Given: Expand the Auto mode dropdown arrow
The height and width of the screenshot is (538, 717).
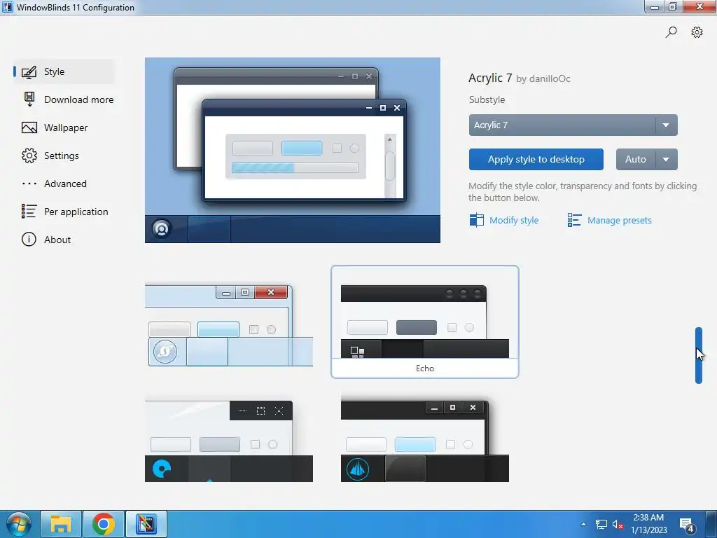Looking at the screenshot, I should (667, 159).
